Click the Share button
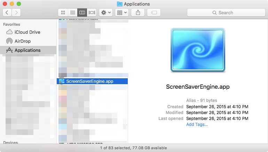Image resolution: width=268 pixels, height=152 pixels. click(x=138, y=13)
